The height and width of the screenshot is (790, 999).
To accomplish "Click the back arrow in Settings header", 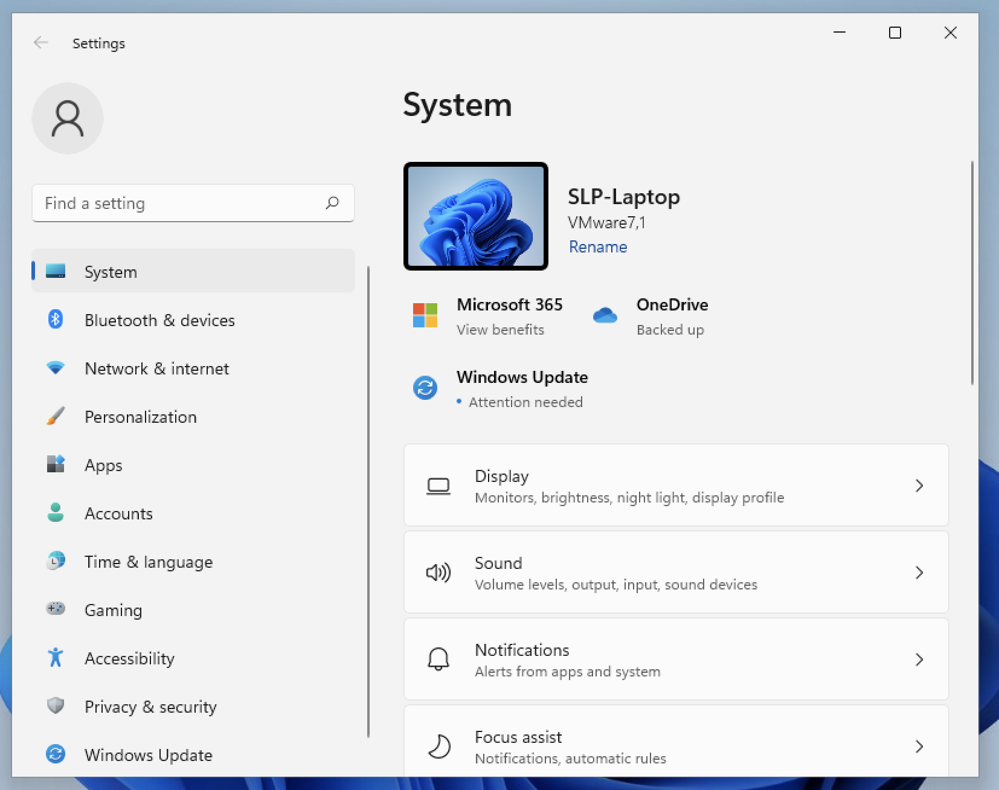I will point(41,42).
